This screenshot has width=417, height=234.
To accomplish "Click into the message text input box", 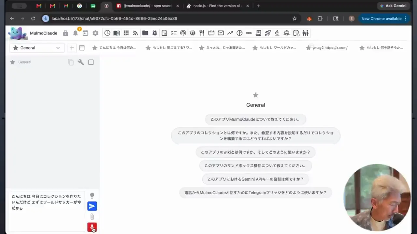I will [x=47, y=211].
